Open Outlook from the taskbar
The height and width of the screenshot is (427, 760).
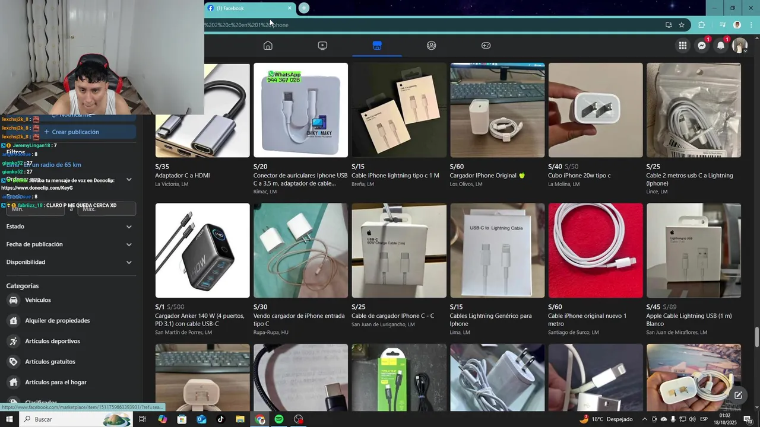pyautogui.click(x=201, y=419)
